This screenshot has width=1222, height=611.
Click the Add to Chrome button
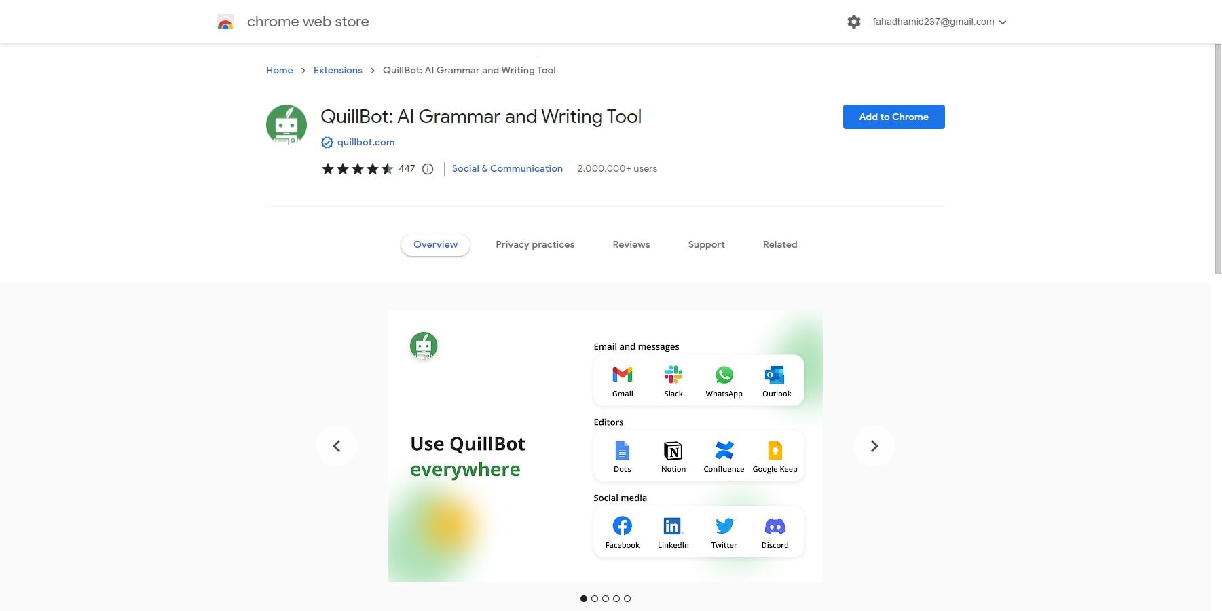[893, 116]
